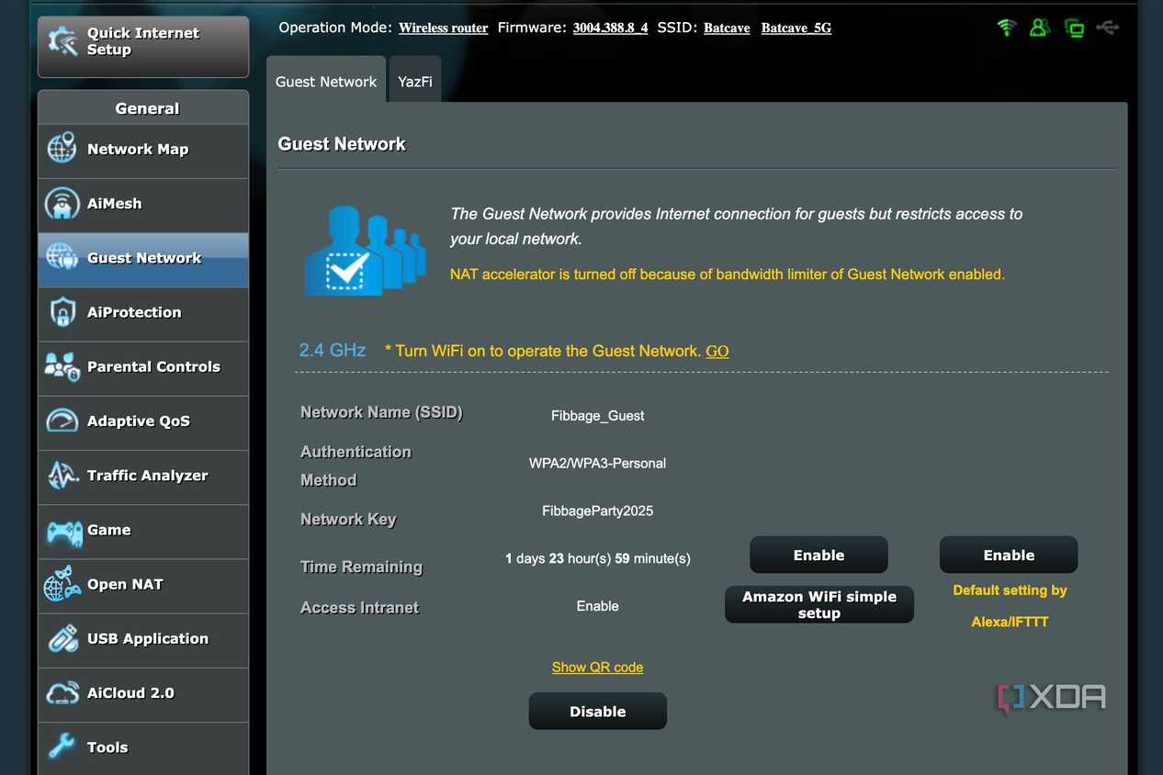
Task: Click the AiCloud 2.0 cloud icon
Action: 62,692
